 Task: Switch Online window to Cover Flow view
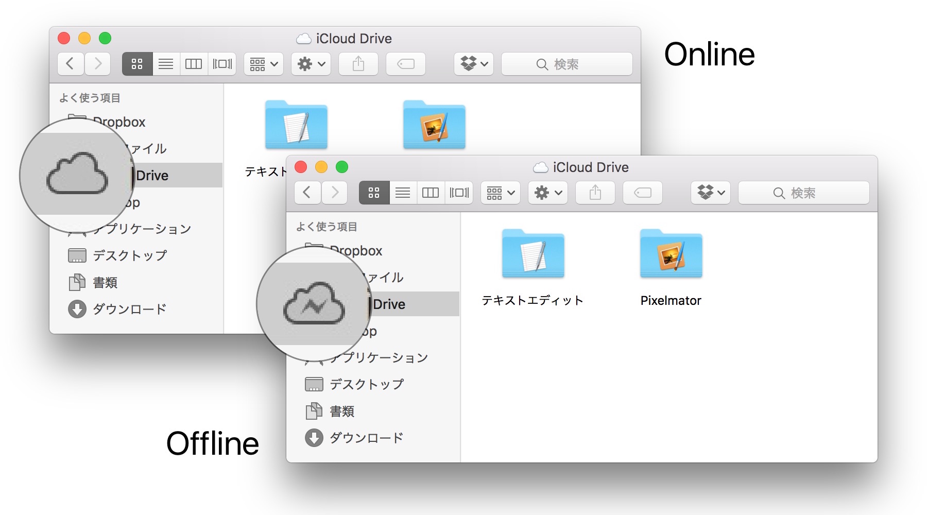point(222,64)
